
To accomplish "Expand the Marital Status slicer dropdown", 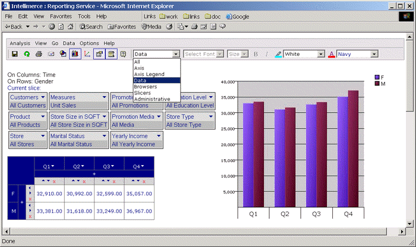I will point(105,136).
